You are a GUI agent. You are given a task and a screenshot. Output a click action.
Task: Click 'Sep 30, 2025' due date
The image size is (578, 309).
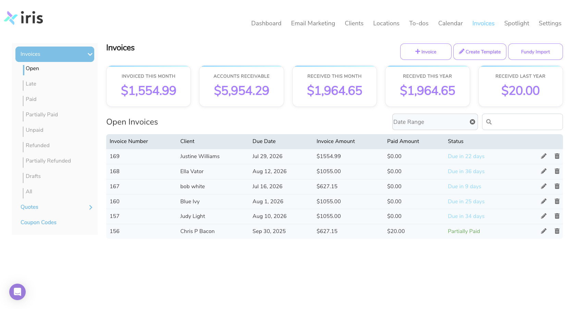pos(269,231)
